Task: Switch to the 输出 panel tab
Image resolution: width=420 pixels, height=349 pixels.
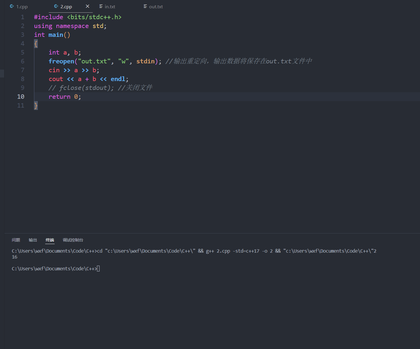Action: 32,240
